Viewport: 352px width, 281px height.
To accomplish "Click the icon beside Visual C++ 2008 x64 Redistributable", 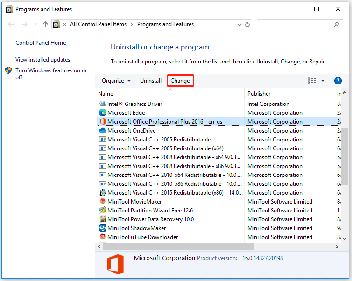I will pyautogui.click(x=103, y=157).
